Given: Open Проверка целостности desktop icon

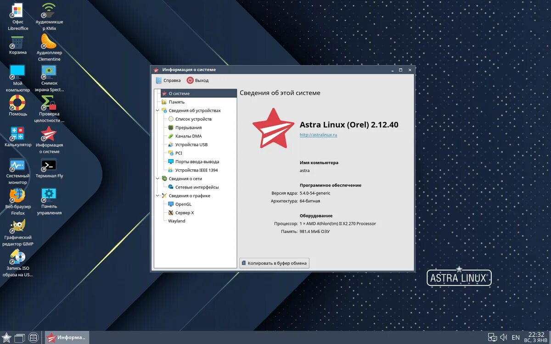Looking at the screenshot, I should pyautogui.click(x=49, y=109).
